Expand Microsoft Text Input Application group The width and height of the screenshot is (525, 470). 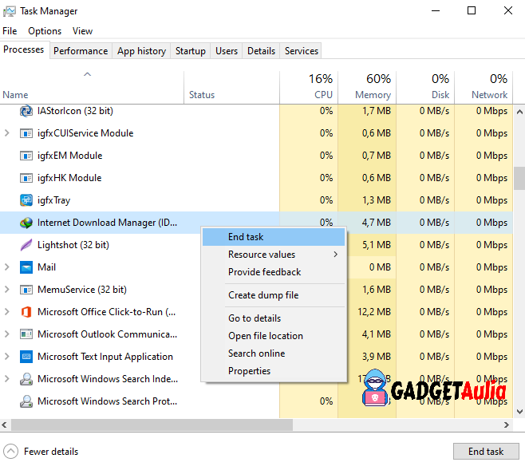6,357
